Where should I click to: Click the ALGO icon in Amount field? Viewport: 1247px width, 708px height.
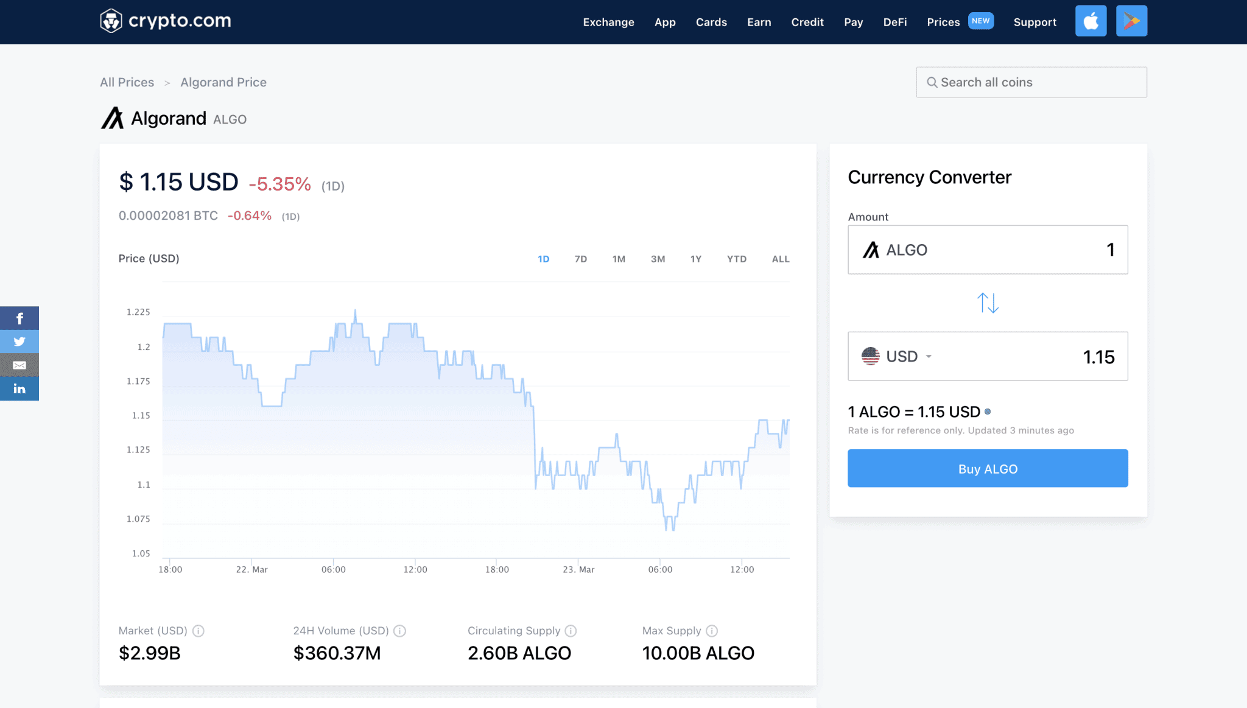point(871,250)
